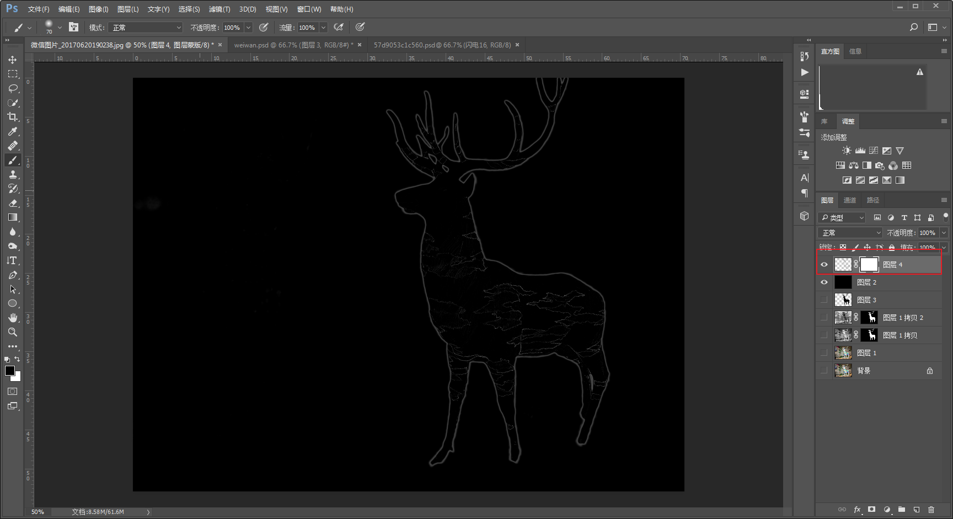Open layer styles fx menu

(857, 510)
